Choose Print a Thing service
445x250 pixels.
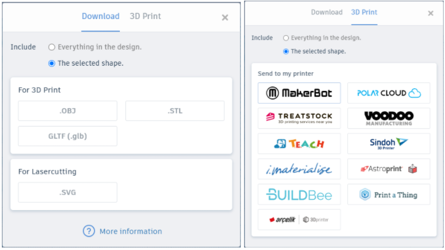[388, 194]
